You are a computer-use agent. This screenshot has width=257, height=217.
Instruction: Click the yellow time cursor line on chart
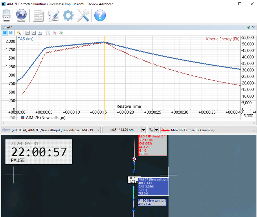click(104, 79)
